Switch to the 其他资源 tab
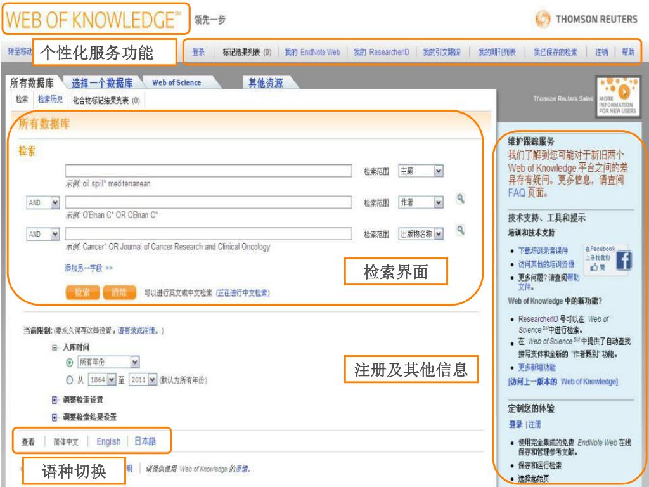 [x=266, y=83]
